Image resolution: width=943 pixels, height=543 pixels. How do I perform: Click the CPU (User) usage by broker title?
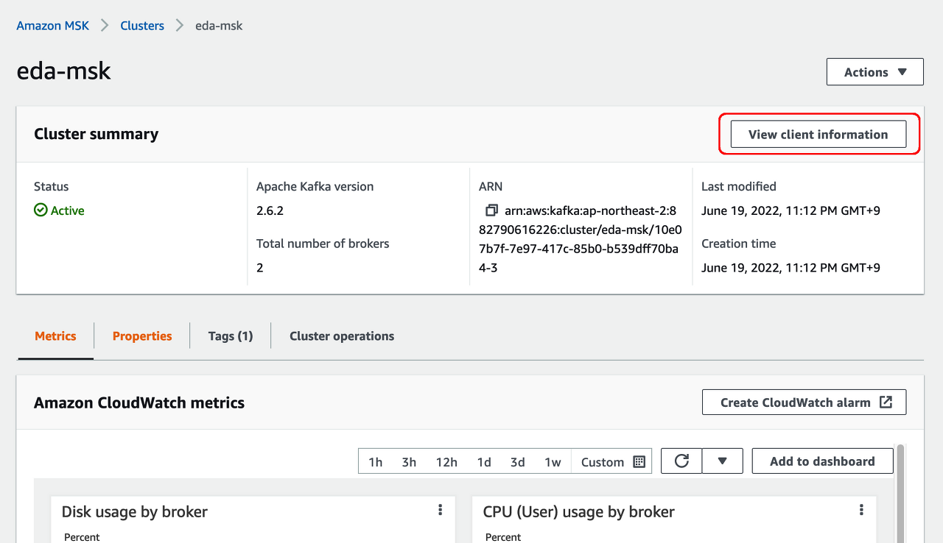[x=579, y=511]
